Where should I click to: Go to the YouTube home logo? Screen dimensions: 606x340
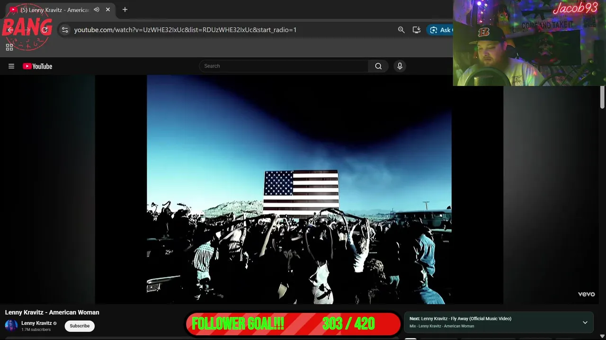pos(37,66)
